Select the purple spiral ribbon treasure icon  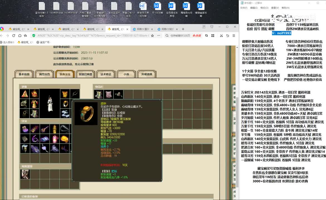(35, 139)
